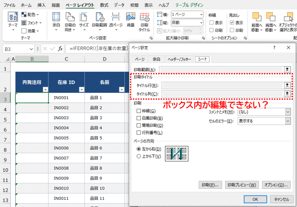Viewport: 297px width, 207px height.
Task: Switch to the データ ribbon tab
Action: [119, 5]
